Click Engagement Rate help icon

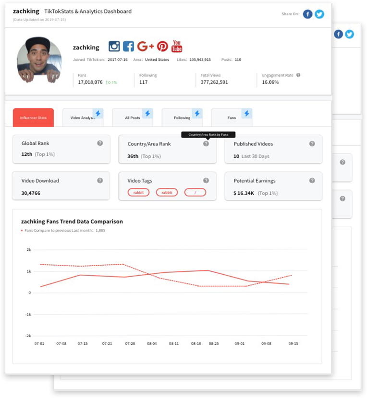point(298,75)
